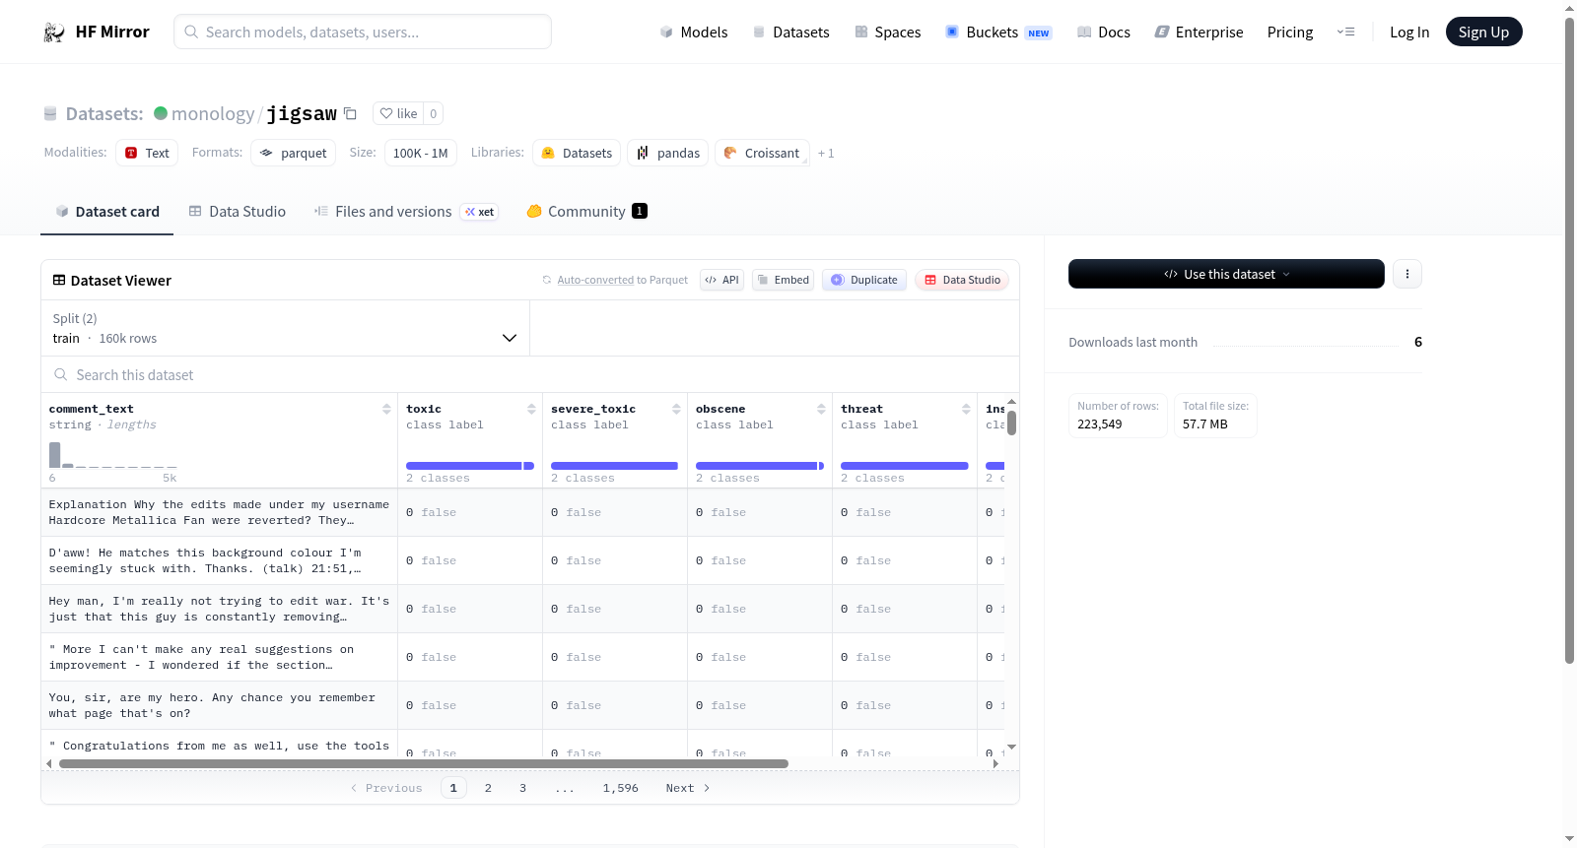This screenshot has width=1577, height=848.
Task: Open Buckets in the top navigation
Action: [998, 33]
